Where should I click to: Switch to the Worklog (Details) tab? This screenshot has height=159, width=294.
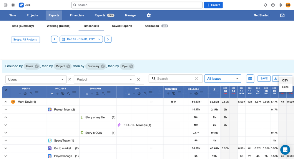click(59, 26)
